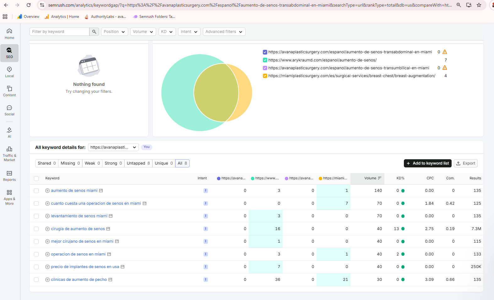The height and width of the screenshot is (300, 494).
Task: Reload the page with browser refresh icon
Action: (29, 5)
